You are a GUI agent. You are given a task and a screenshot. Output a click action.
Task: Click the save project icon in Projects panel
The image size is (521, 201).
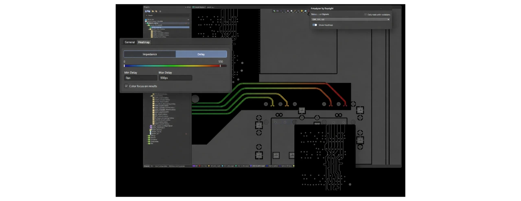coord(147,11)
